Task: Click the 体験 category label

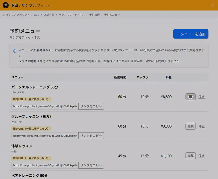Action: click(x=14, y=151)
